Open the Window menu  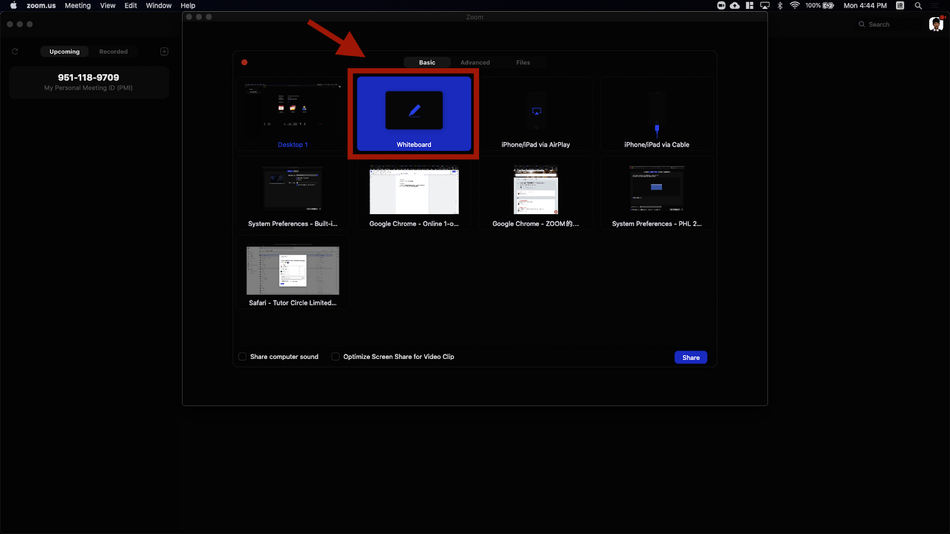coord(159,5)
